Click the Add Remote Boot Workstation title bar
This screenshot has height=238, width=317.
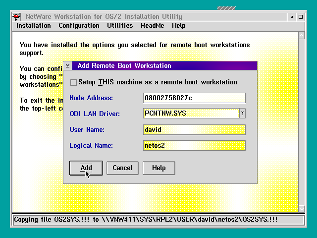coord(164,66)
